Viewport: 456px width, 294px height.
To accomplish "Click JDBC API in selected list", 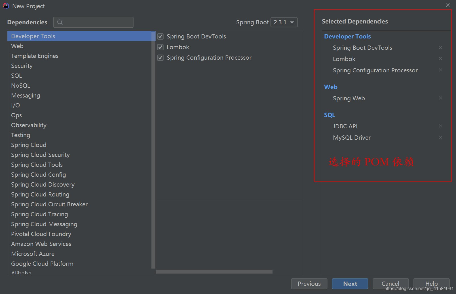I will [345, 126].
